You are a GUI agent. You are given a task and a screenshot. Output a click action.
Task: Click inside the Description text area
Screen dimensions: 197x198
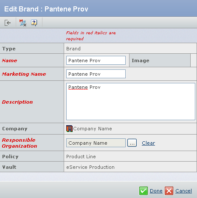[x=131, y=102]
